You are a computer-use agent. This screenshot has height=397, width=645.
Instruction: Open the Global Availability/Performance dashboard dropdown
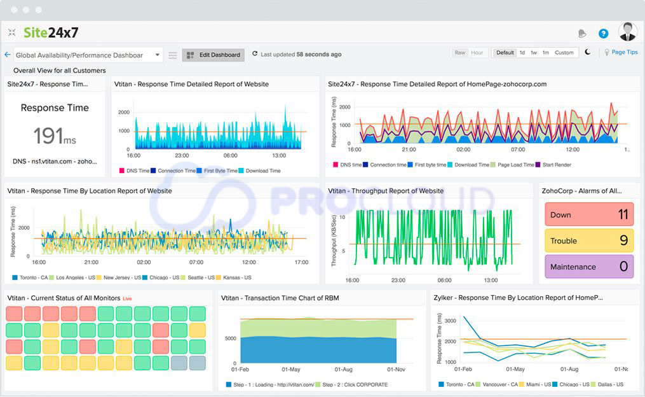87,55
